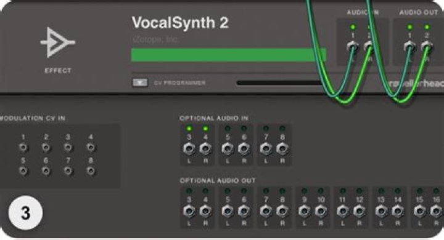Screen dimensions: 444x240
Task: Click Optional Audio Out jack 8 R
Action: (x=282, y=211)
